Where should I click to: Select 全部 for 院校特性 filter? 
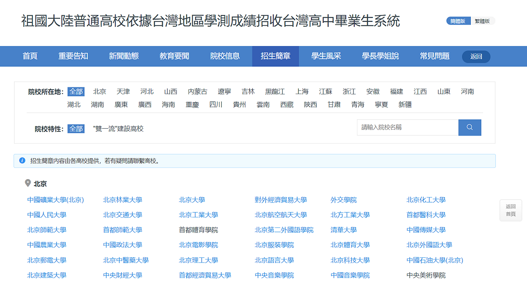76,129
